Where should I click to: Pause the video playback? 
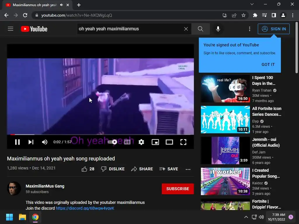point(17,142)
